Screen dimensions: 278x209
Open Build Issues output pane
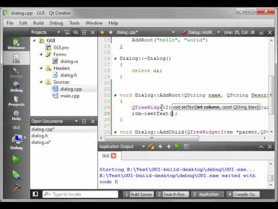click(x=138, y=194)
